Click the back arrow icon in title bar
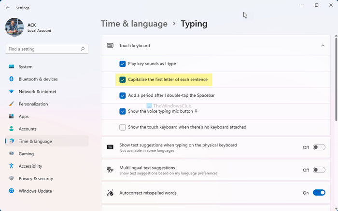 7,8
